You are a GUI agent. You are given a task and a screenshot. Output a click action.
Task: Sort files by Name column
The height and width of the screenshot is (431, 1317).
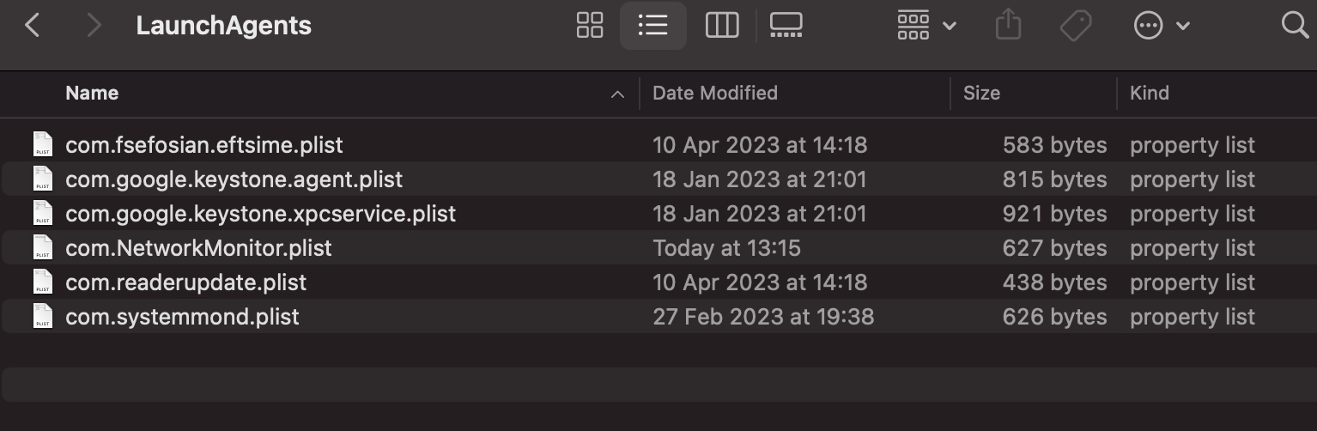tap(92, 93)
